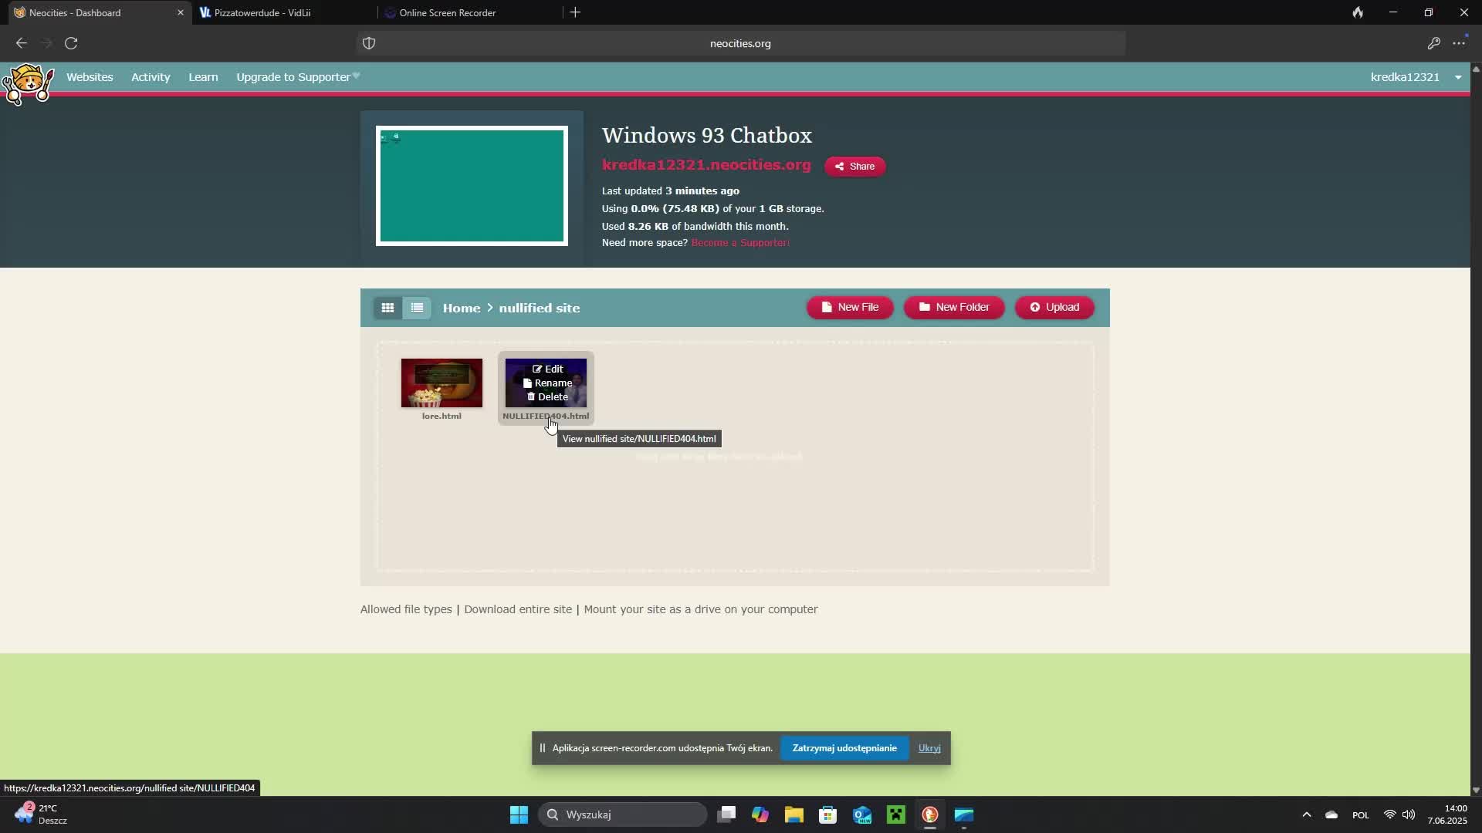The height and width of the screenshot is (833, 1482).
Task: Click the nullified site breadcrumb
Action: [x=540, y=308]
